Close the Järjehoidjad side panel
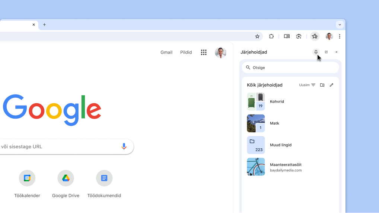Viewport: 379px width, 213px height. click(x=336, y=52)
